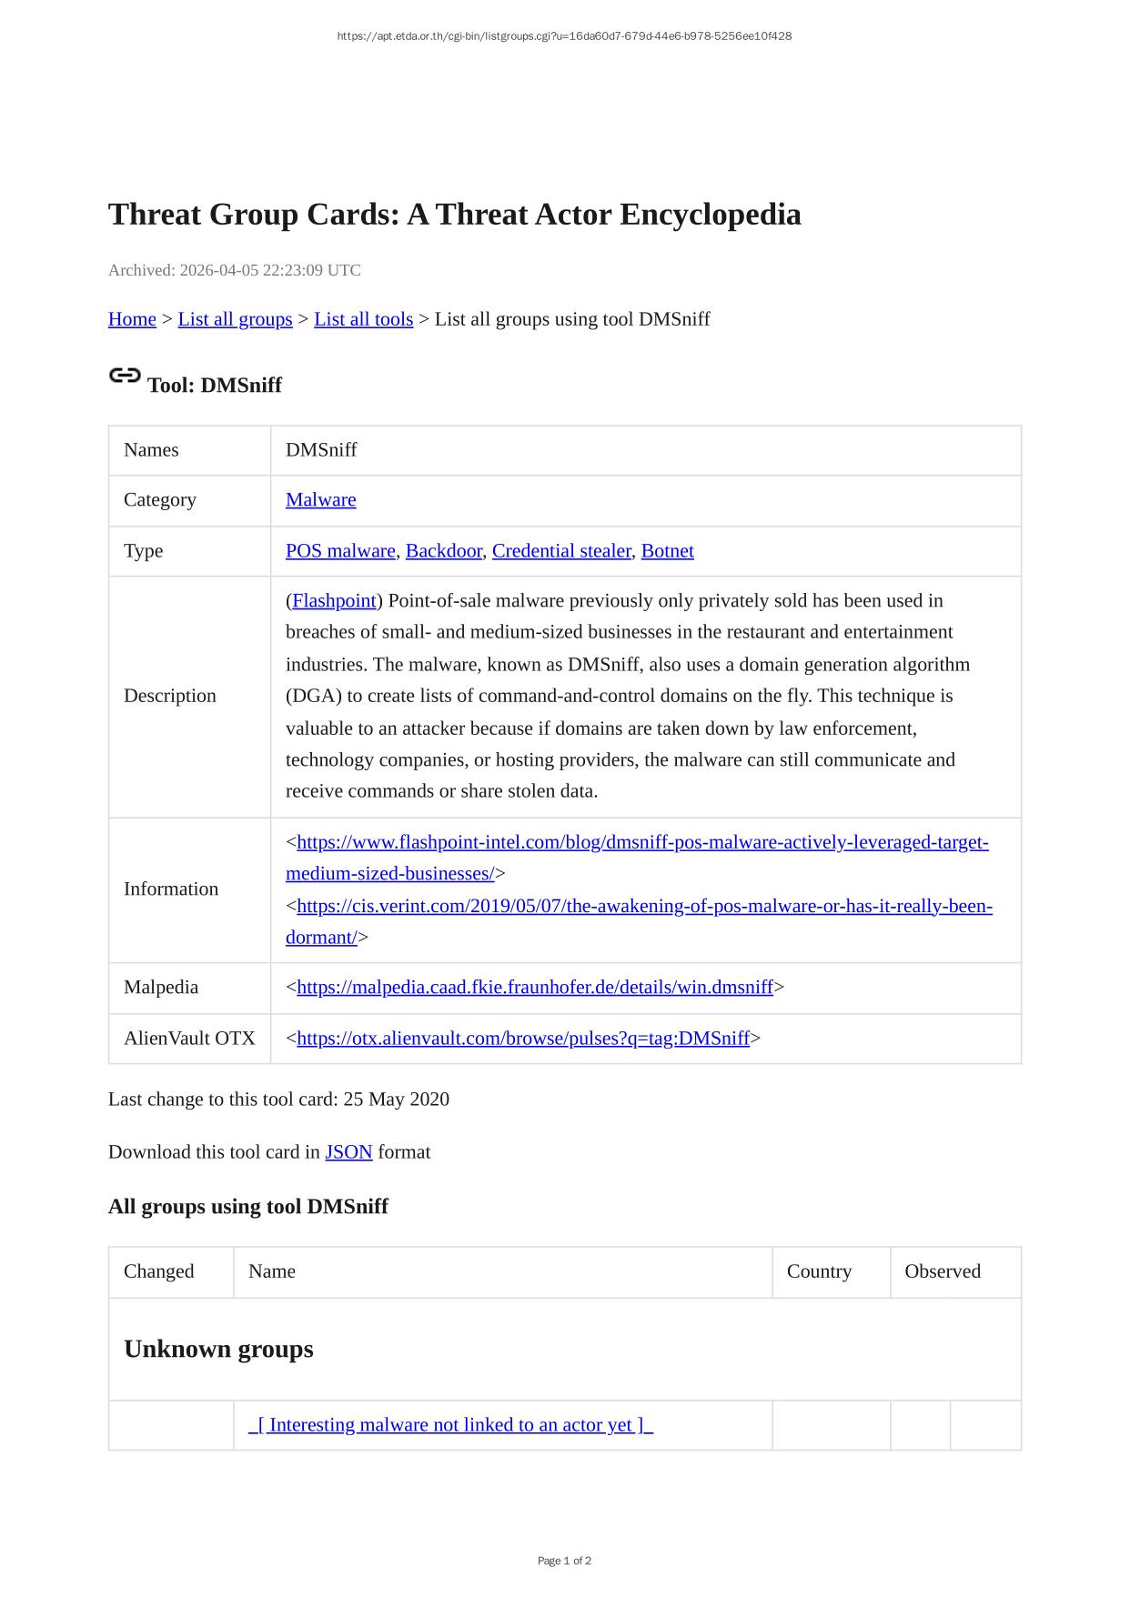This screenshot has width=1130, height=1597.
Task: Select the POS malware type link
Action: 340,551
